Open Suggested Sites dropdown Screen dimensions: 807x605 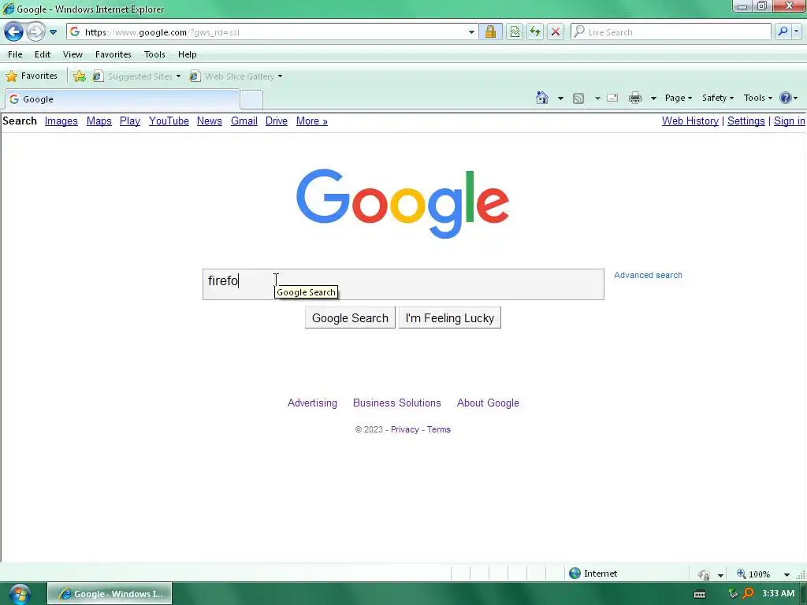click(137, 76)
